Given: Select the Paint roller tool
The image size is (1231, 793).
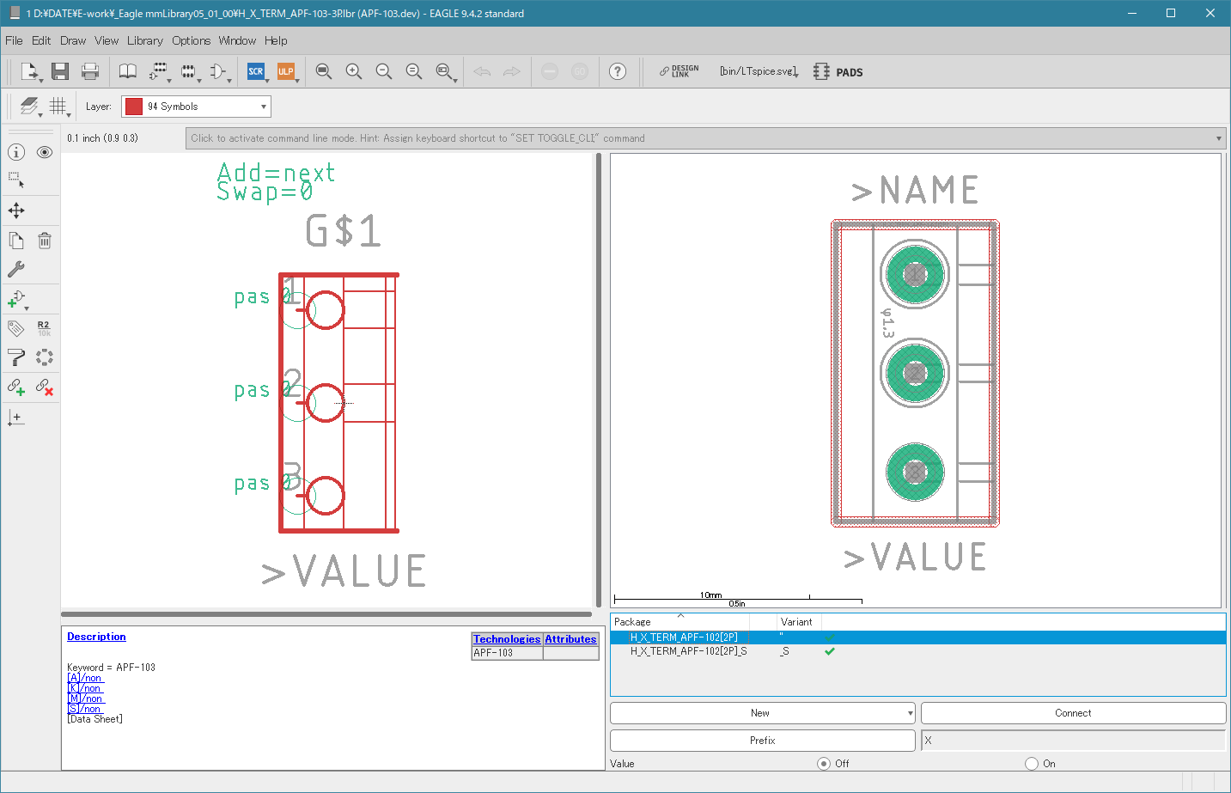Looking at the screenshot, I should pos(16,357).
